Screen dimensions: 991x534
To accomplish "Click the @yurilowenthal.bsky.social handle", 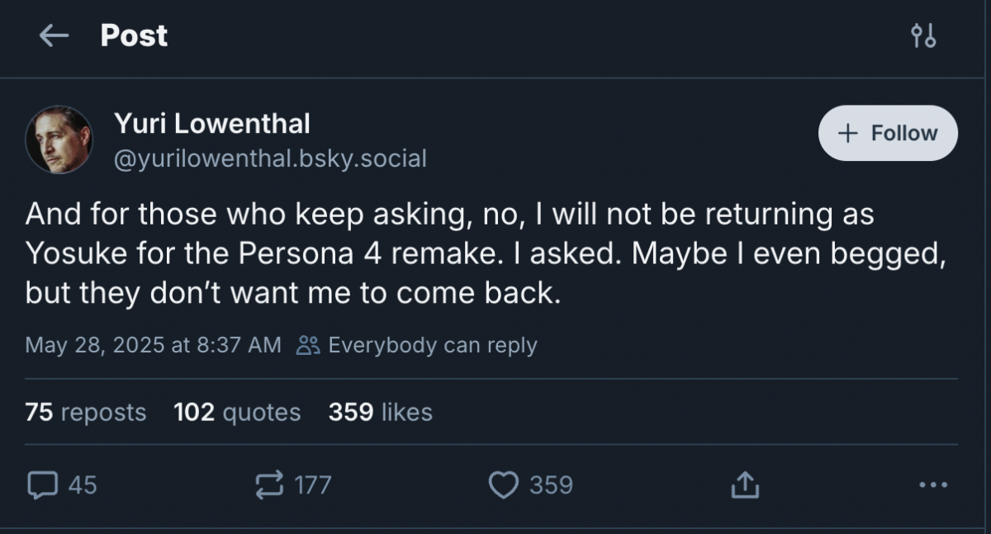I will coord(269,158).
